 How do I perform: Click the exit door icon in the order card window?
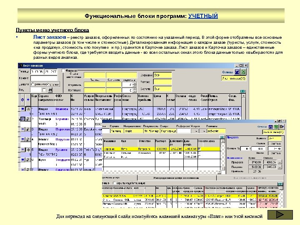tap(282, 127)
